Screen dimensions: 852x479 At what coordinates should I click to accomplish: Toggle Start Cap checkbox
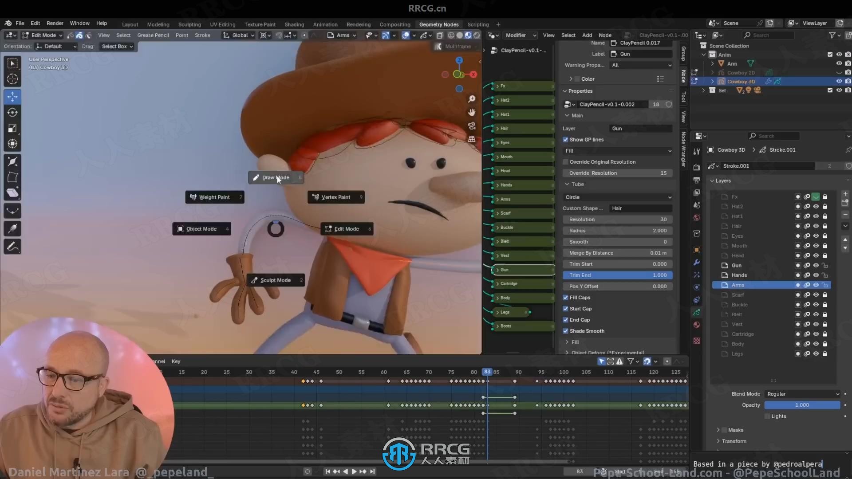pyautogui.click(x=566, y=309)
